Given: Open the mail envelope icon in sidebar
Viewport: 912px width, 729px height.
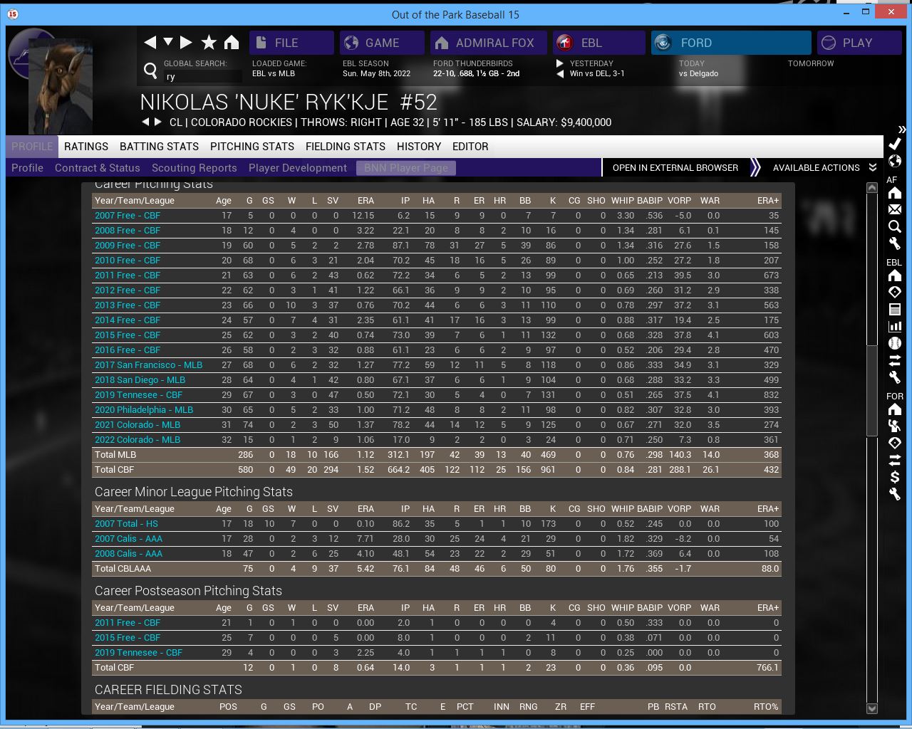Looking at the screenshot, I should [x=895, y=210].
